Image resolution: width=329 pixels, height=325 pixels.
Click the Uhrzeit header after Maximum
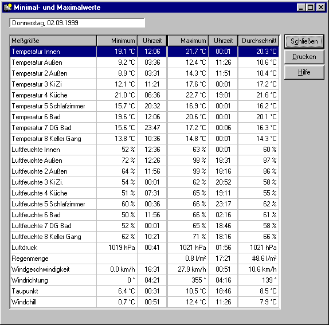[223, 41]
